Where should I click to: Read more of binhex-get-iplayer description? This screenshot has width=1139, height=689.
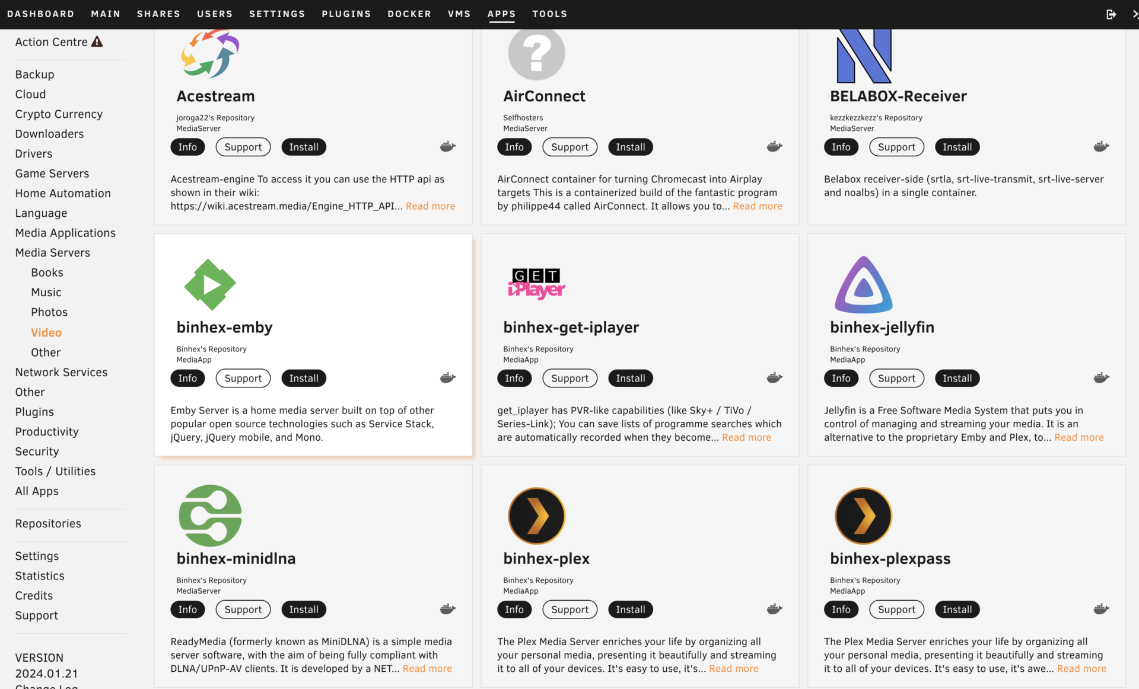(746, 437)
